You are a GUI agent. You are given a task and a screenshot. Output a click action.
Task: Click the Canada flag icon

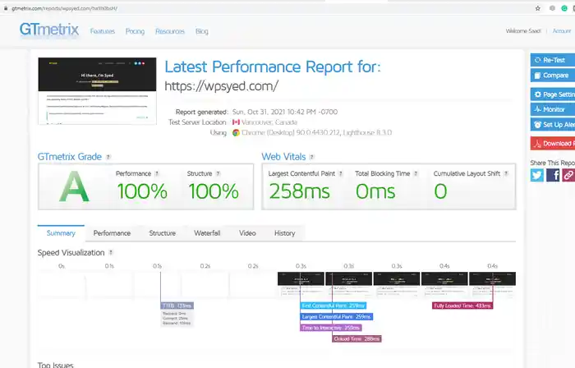(x=236, y=122)
